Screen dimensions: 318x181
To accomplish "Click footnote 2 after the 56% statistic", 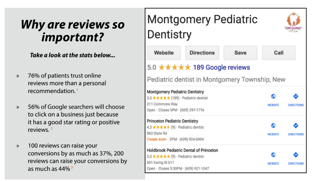I will 52,128.
